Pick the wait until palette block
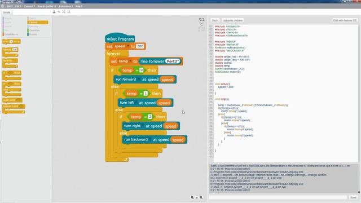 12,100
